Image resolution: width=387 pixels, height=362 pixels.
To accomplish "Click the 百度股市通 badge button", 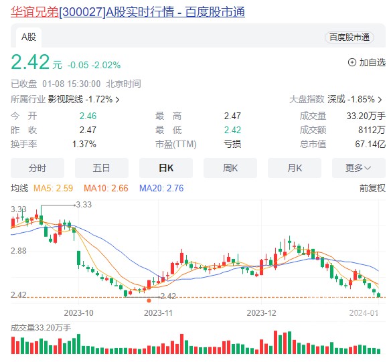I will pyautogui.click(x=350, y=37).
